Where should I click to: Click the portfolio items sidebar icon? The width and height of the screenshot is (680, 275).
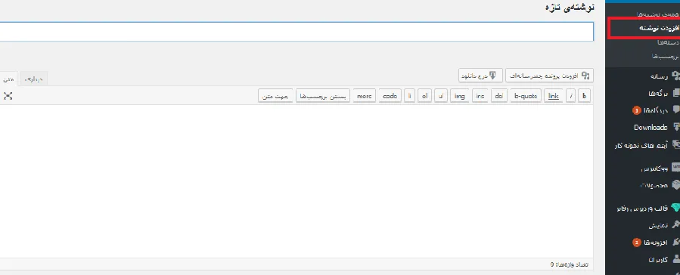point(675,144)
